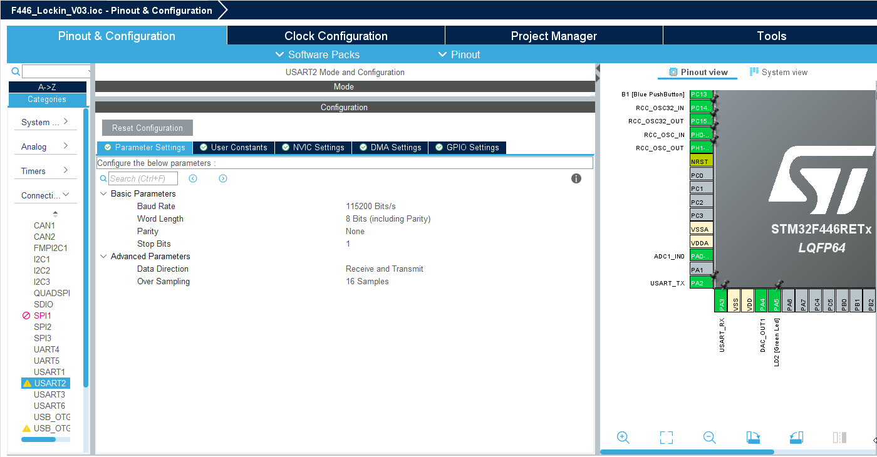Click the warning icon beside USART2
Viewport: 877px width, 457px height.
coord(27,383)
